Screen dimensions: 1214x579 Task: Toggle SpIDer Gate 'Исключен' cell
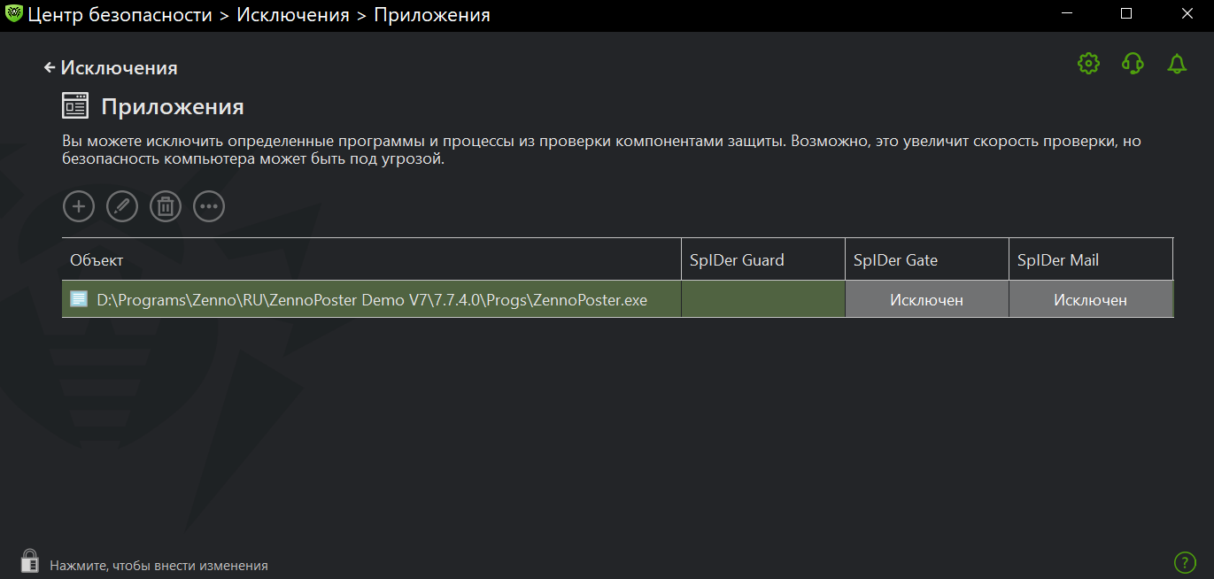click(x=926, y=300)
